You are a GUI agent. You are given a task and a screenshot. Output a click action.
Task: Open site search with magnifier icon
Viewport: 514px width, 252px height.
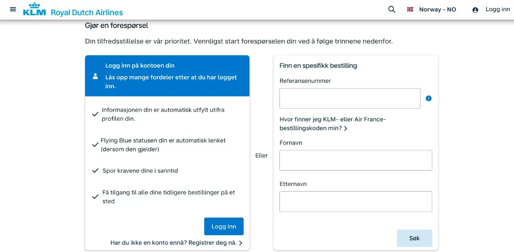click(x=392, y=9)
